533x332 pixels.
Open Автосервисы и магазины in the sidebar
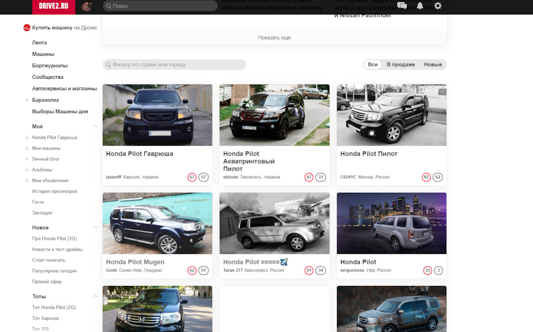pos(64,89)
